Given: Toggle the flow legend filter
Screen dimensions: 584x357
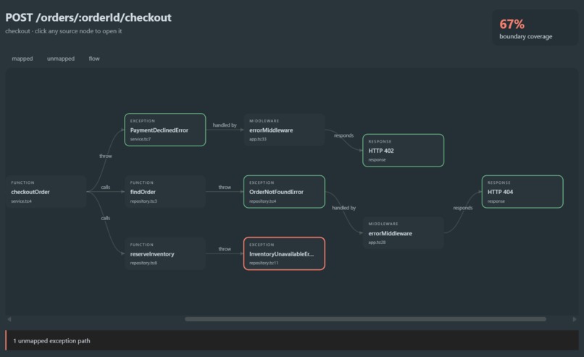Looking at the screenshot, I should pyautogui.click(x=94, y=59).
